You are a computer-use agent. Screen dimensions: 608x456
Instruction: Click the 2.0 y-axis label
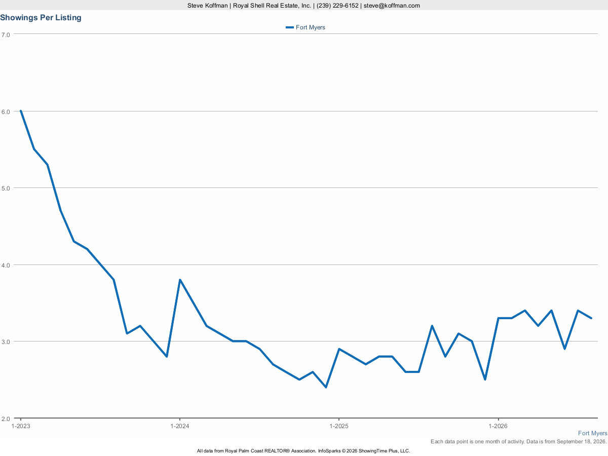coord(6,419)
